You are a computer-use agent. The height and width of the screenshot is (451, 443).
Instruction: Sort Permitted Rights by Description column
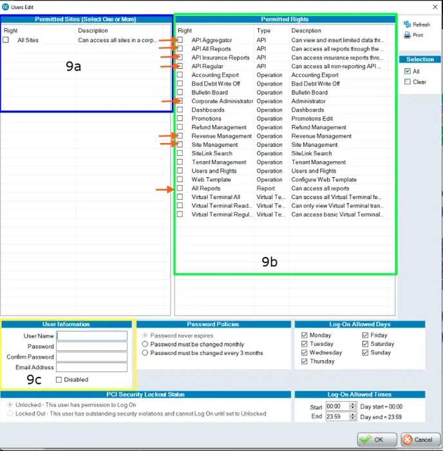338,30
